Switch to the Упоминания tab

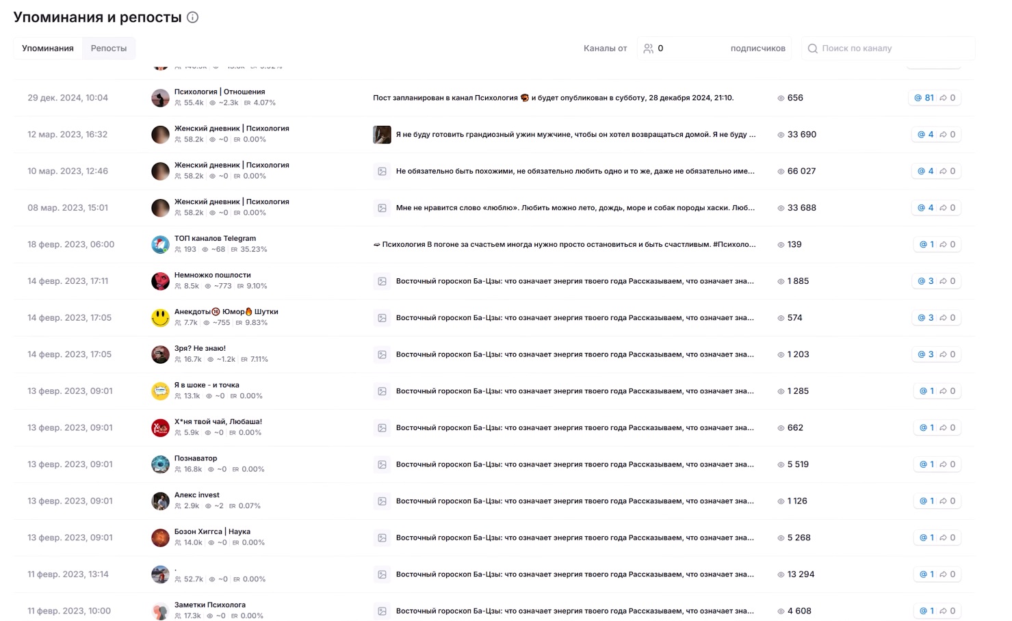[x=48, y=49]
